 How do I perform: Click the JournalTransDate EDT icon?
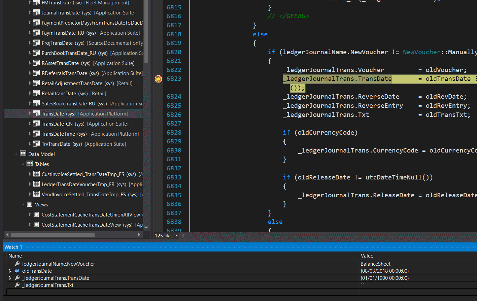click(36, 13)
